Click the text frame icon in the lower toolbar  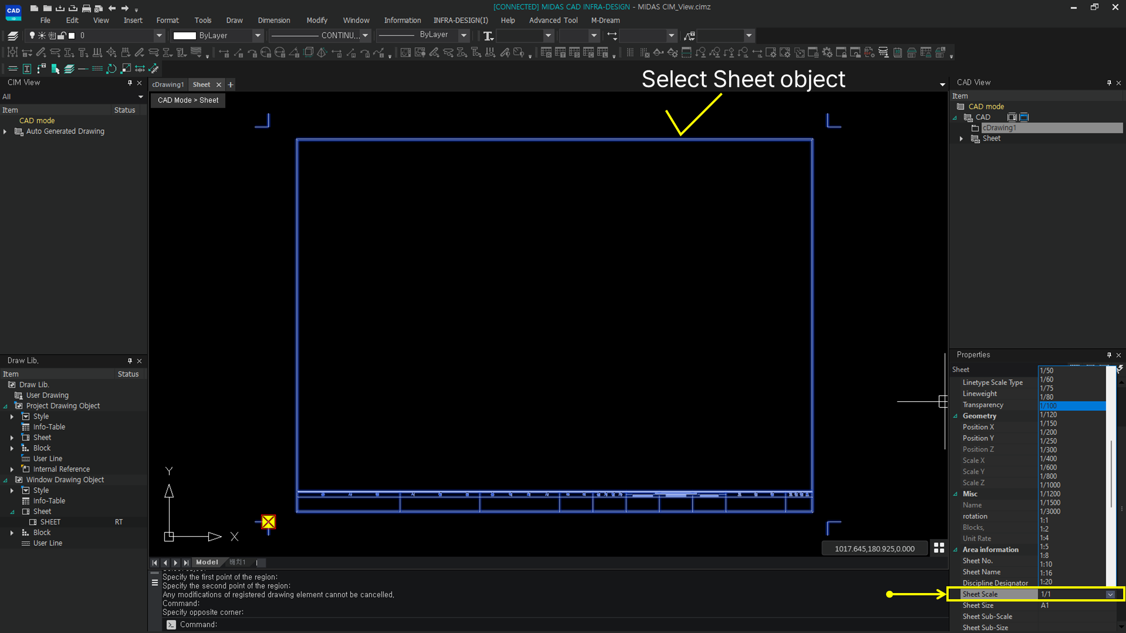pos(26,69)
